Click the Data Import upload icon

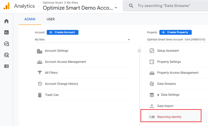tap(152, 106)
